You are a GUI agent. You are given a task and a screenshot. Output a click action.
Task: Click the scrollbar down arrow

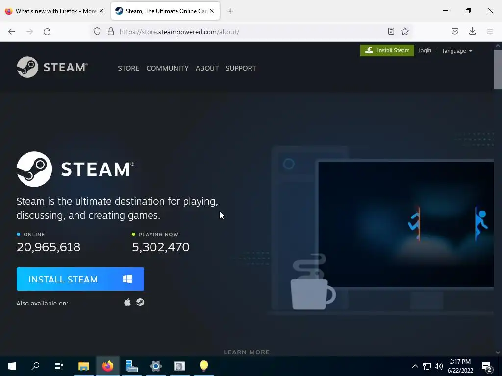point(498,352)
